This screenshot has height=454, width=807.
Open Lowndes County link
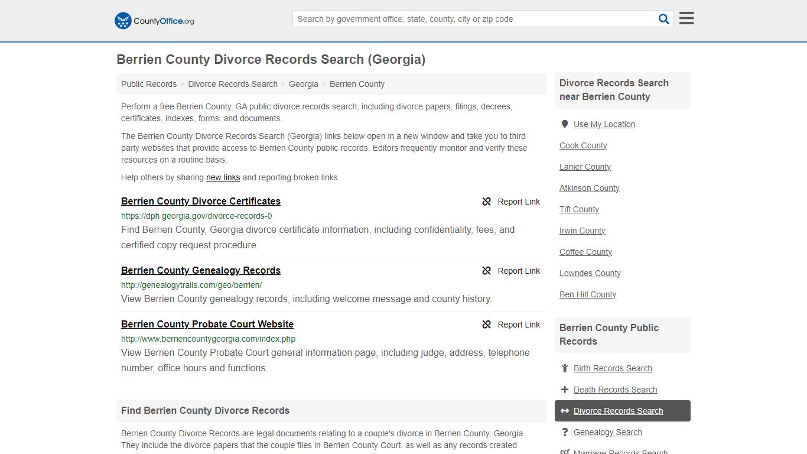point(590,273)
